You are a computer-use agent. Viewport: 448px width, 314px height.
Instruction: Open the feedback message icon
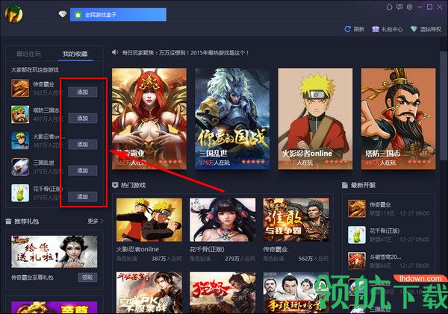tap(399, 7)
